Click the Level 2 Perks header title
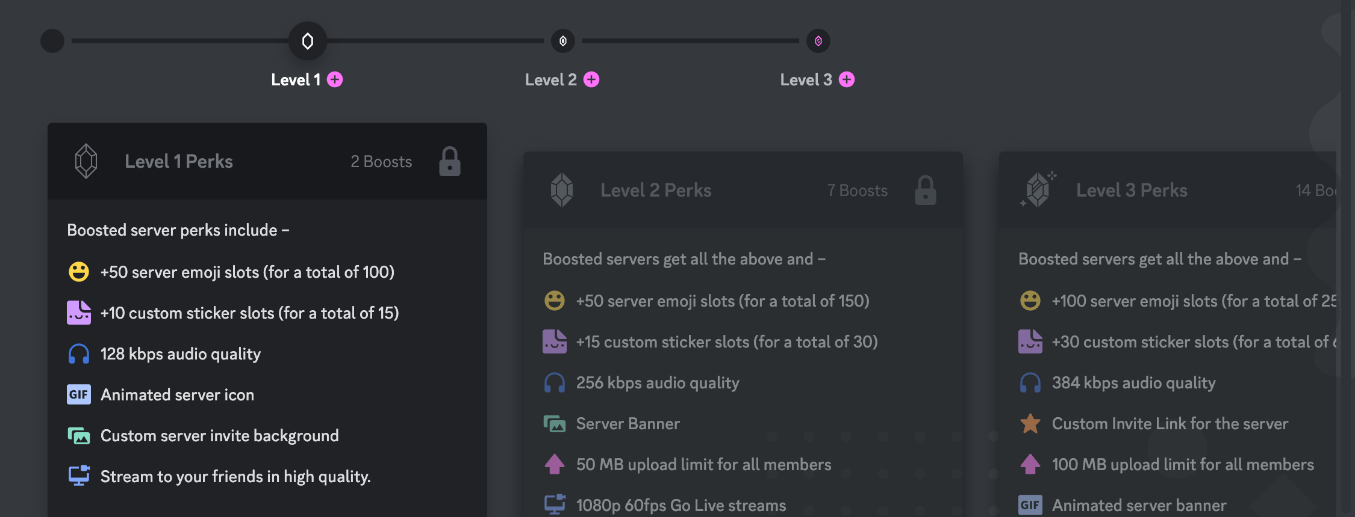Viewport: 1355px width, 517px height. coord(655,190)
